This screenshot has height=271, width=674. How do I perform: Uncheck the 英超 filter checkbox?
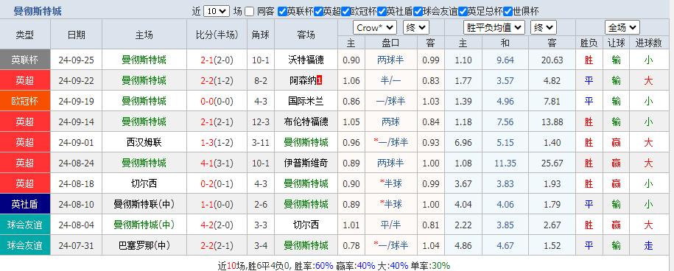318,12
